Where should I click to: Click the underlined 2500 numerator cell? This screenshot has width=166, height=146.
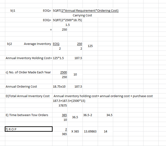click(x=63, y=72)
